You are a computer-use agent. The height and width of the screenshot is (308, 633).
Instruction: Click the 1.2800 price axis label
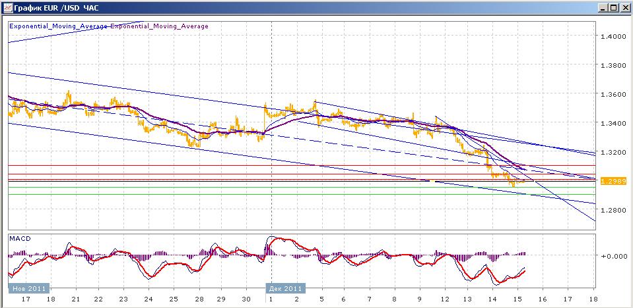[x=612, y=210]
